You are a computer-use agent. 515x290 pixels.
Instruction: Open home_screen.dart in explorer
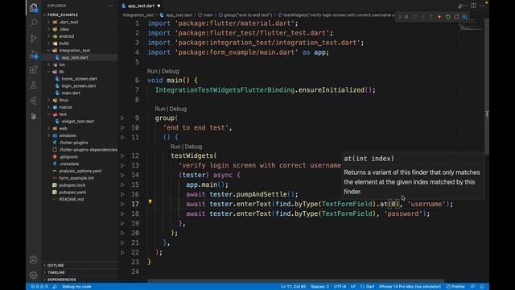pos(80,79)
